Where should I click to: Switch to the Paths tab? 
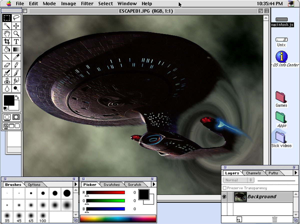pos(273,173)
